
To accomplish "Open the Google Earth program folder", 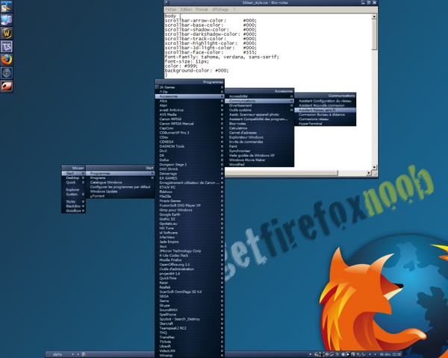I will tap(190, 214).
